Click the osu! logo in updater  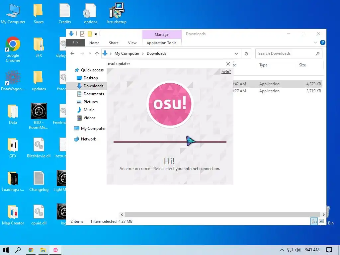[170, 104]
